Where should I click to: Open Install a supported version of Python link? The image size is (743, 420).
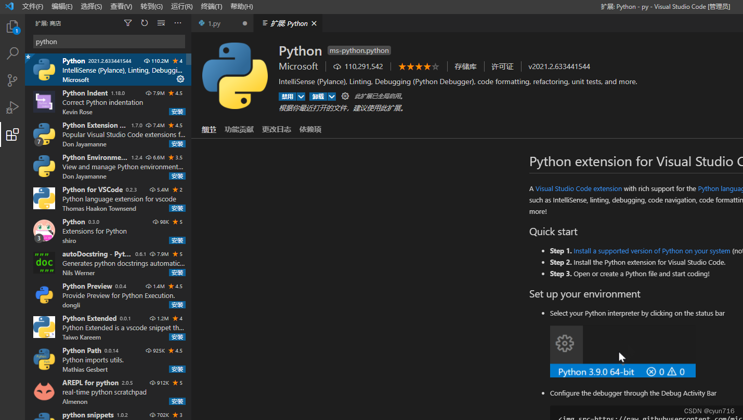tap(652, 251)
